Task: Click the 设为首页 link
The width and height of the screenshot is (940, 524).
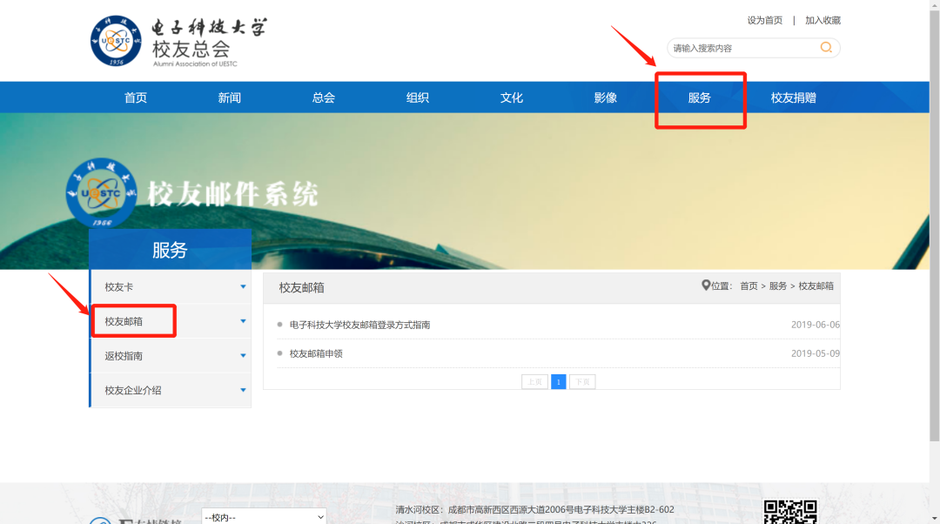Action: [x=764, y=20]
